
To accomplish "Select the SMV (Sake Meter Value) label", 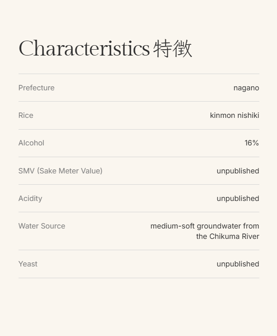I will [61, 171].
